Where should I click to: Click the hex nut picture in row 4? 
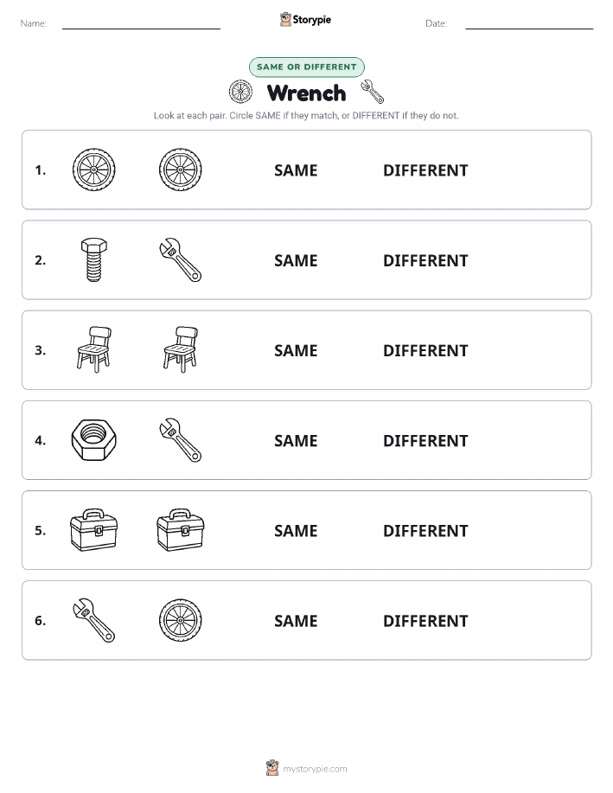93,440
